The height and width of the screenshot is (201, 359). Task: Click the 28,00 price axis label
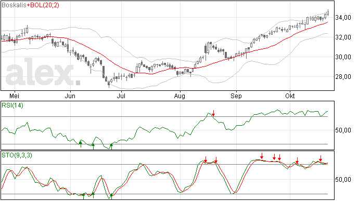pyautogui.click(x=343, y=77)
